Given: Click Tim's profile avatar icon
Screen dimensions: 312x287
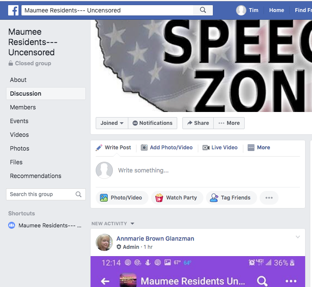Looking at the screenshot, I should (241, 10).
